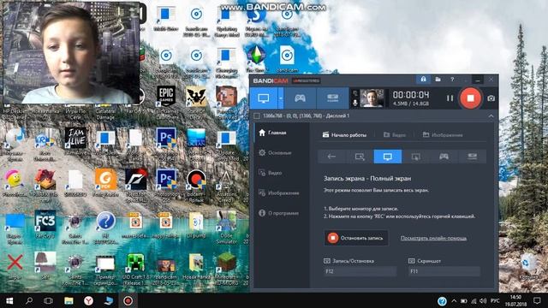The height and width of the screenshot is (308, 548).
Task: Collapse the panel using the chevron up arrow
Action: [491, 116]
